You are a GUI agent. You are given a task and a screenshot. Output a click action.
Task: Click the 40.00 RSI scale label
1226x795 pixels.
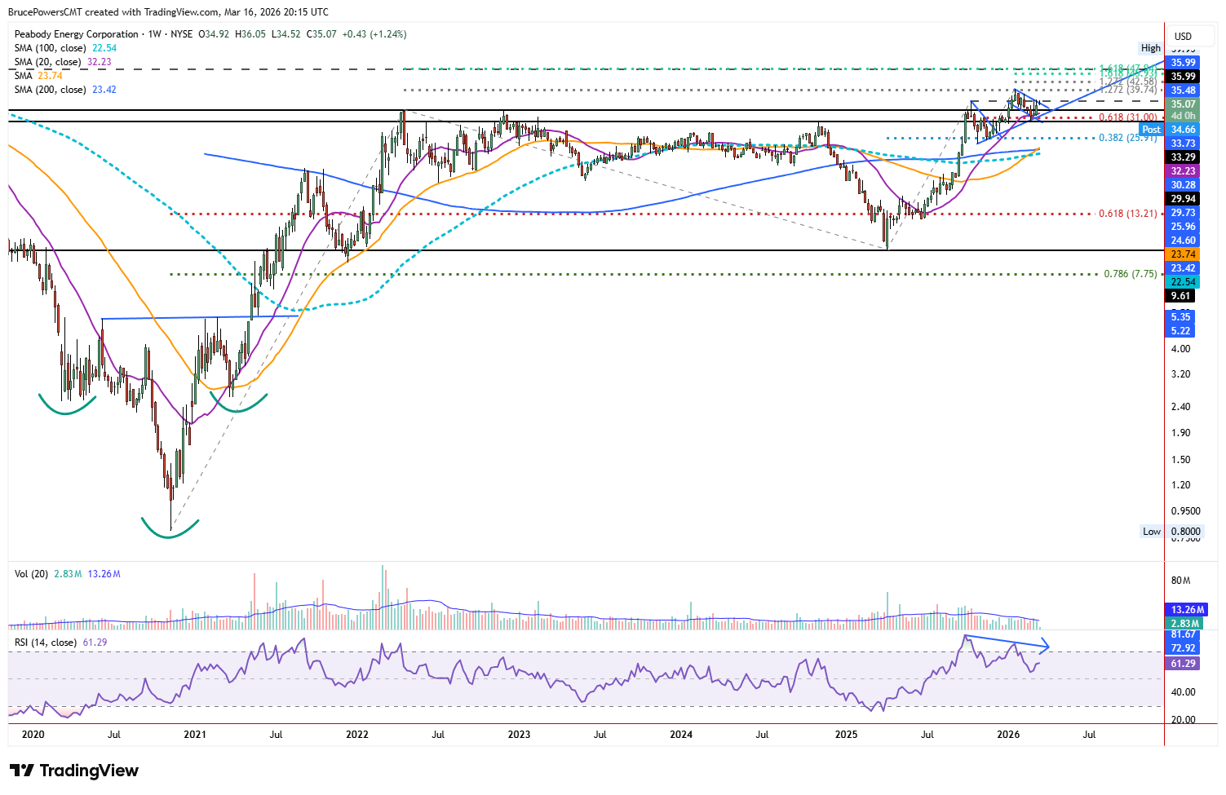click(x=1184, y=692)
